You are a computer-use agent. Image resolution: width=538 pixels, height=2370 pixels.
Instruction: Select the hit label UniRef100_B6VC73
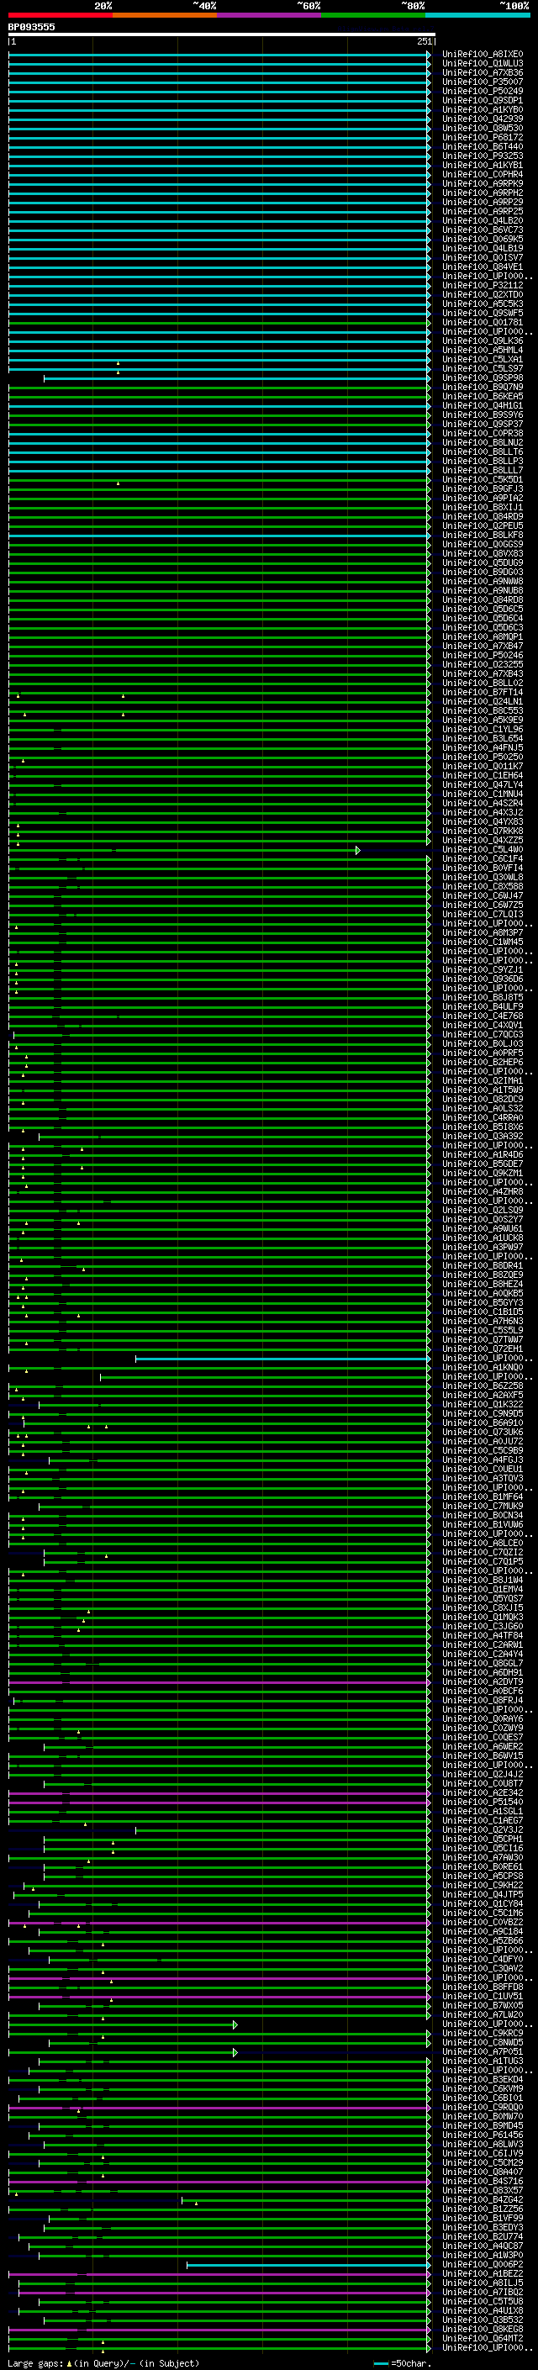[x=483, y=230]
